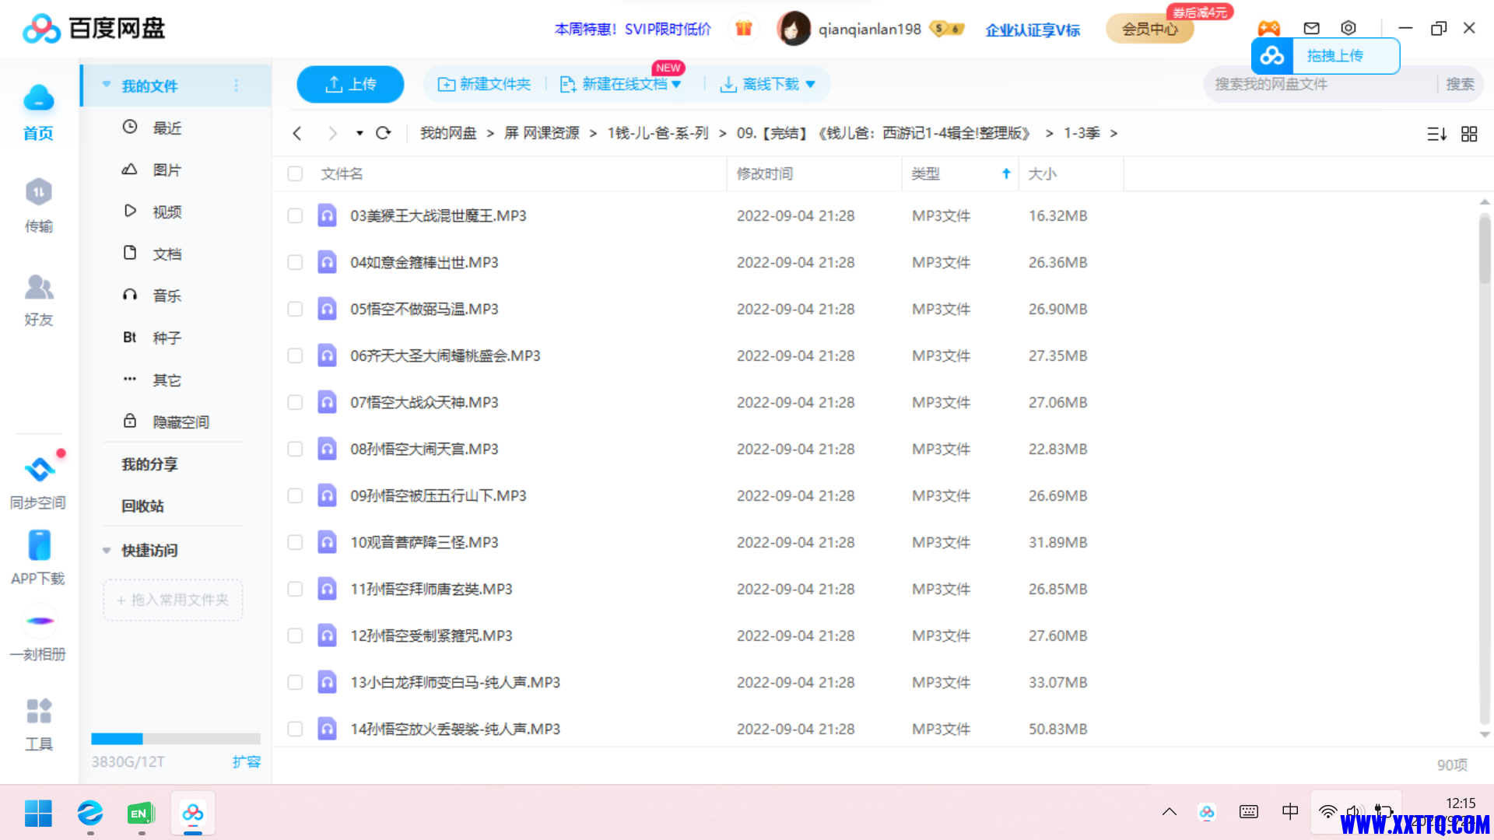Check the box for 06齐天大圣大闹蟠桃盛会.MP3
The width and height of the screenshot is (1494, 840).
(x=295, y=355)
